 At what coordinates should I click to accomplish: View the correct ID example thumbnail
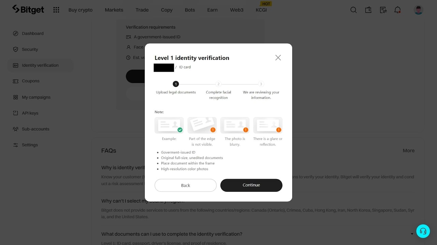(169, 125)
